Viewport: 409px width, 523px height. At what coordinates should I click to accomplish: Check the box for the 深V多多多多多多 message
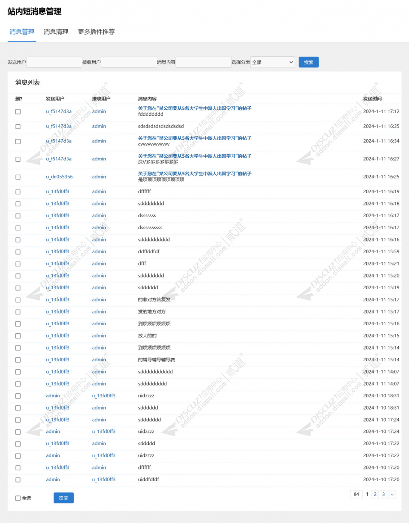[x=18, y=159]
